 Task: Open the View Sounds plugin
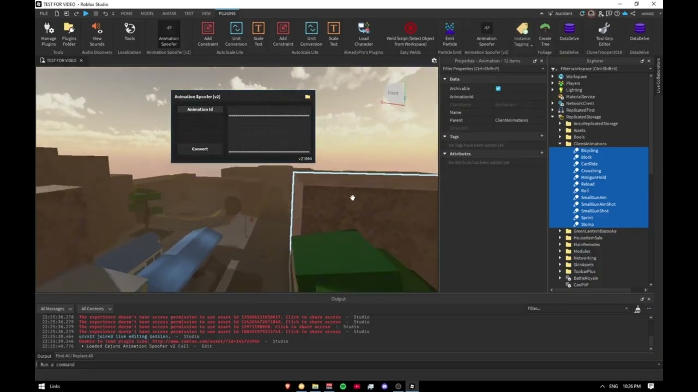click(x=97, y=34)
